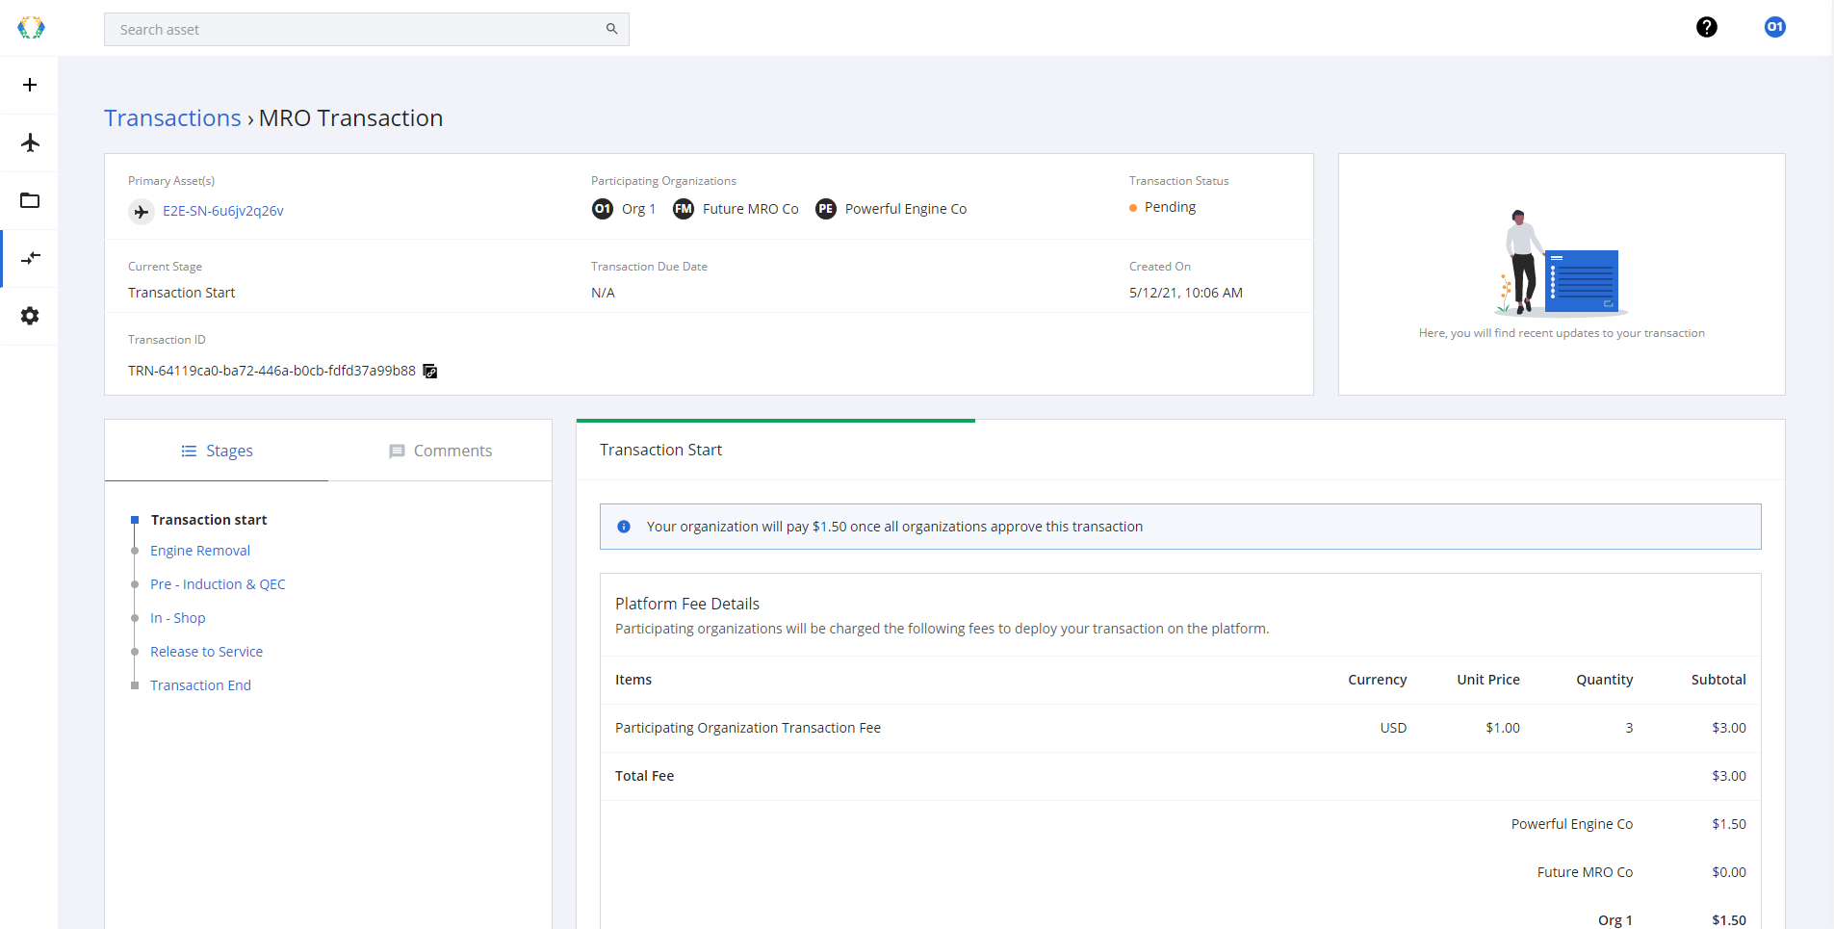The width and height of the screenshot is (1834, 929).
Task: Select the Engine Removal stage
Action: (x=200, y=551)
